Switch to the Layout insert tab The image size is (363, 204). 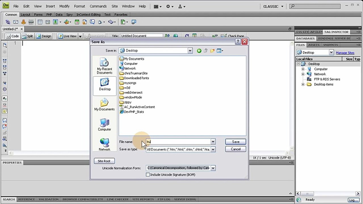point(25,15)
